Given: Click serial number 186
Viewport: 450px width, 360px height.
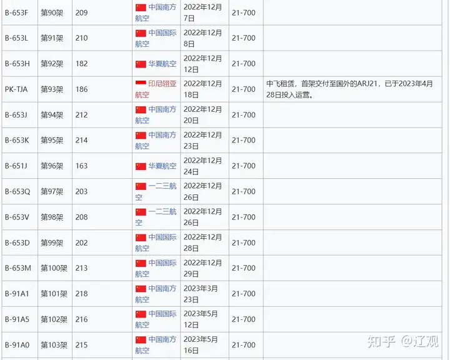Looking at the screenshot, I should click(x=81, y=89).
